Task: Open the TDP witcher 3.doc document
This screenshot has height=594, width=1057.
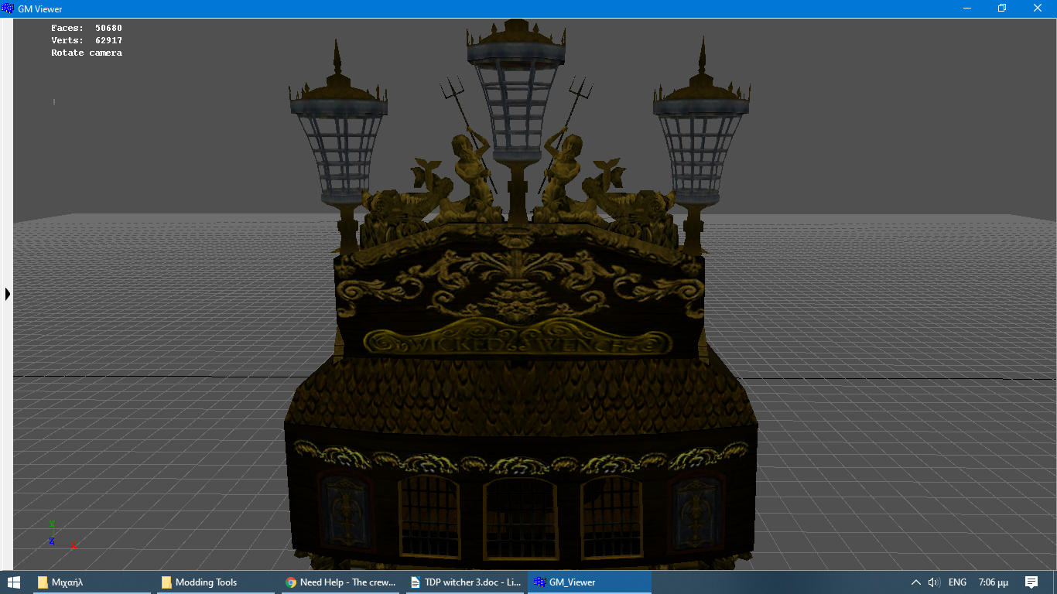Action: tap(466, 582)
